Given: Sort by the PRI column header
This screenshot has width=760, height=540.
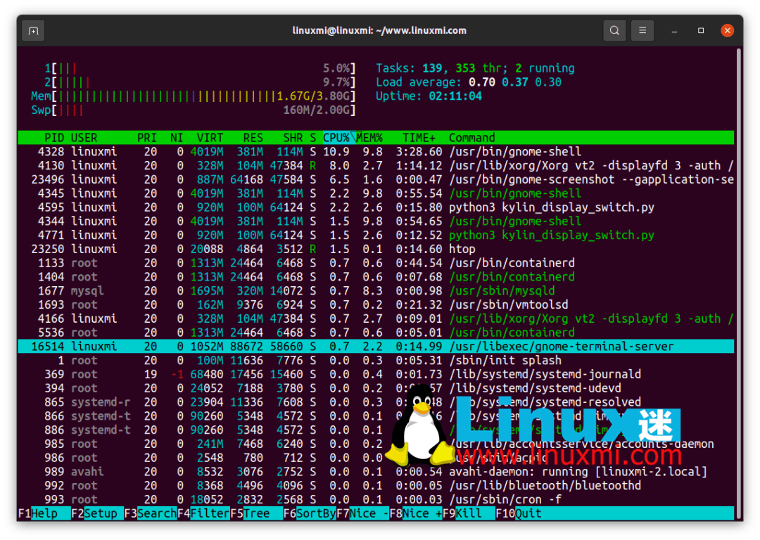Looking at the screenshot, I should point(147,138).
